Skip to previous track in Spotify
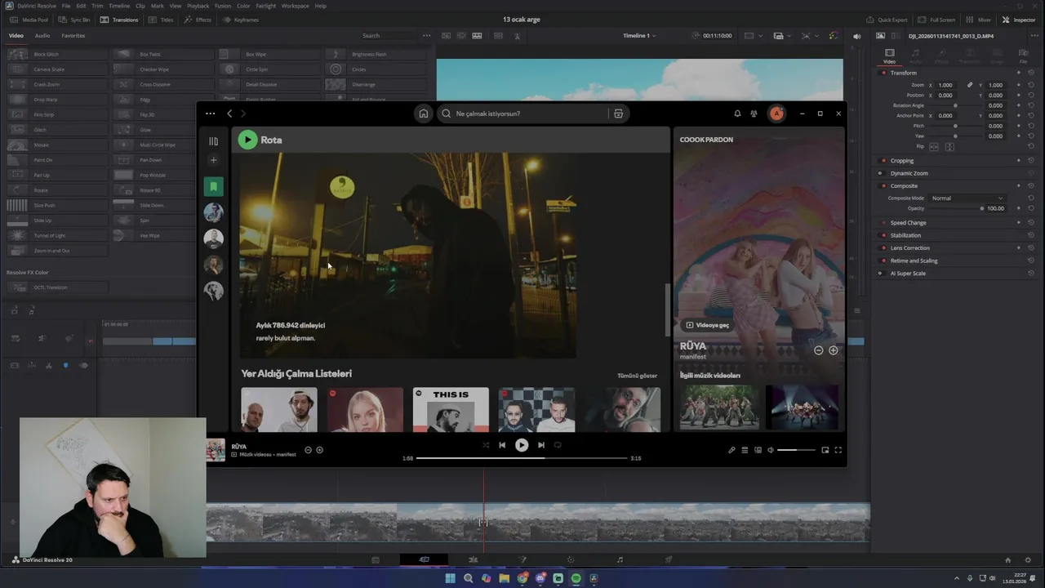 coord(502,445)
